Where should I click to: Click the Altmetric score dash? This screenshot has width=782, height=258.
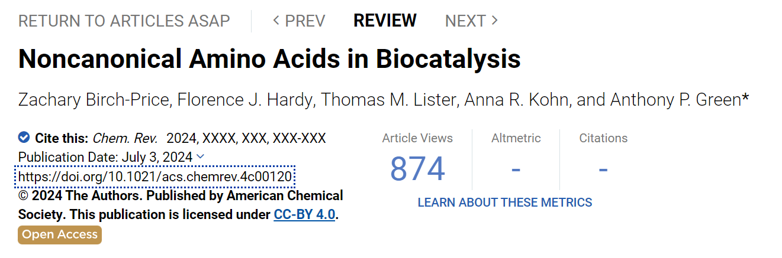click(516, 169)
